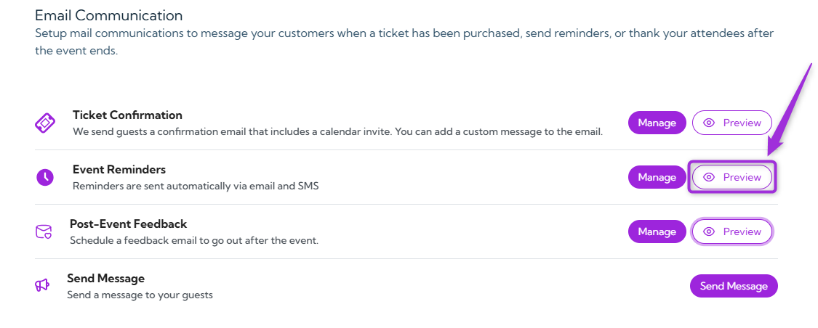This screenshot has height=328, width=818.
Task: Click the clock icon beside Event Reminders
Action: click(45, 177)
